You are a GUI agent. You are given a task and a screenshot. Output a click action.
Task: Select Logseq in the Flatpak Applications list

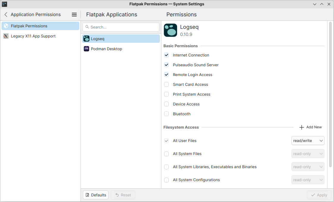121,39
